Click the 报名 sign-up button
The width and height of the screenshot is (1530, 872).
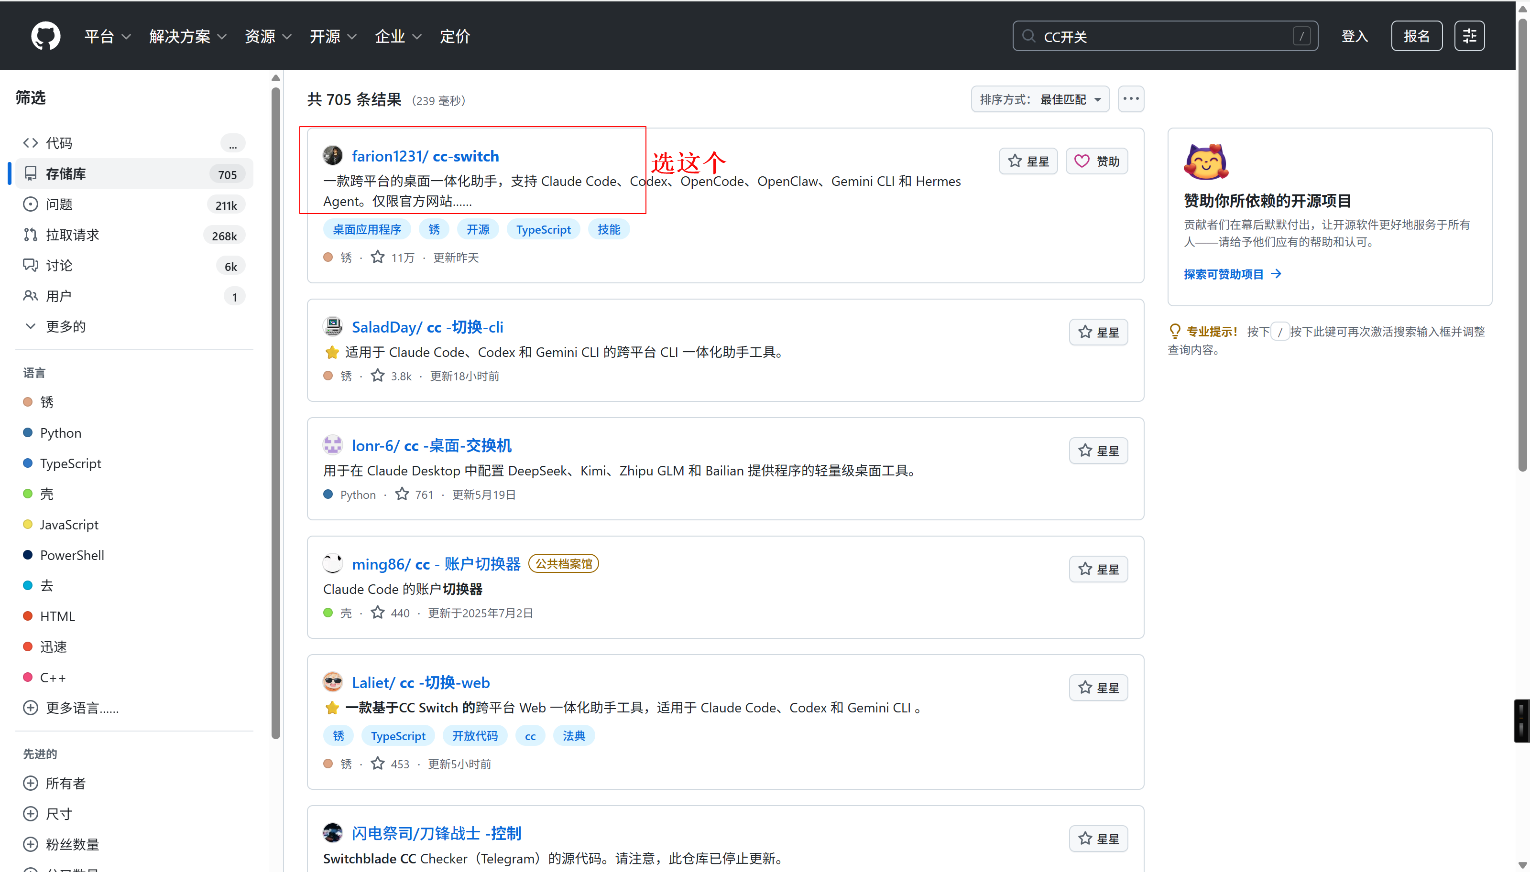pos(1417,36)
